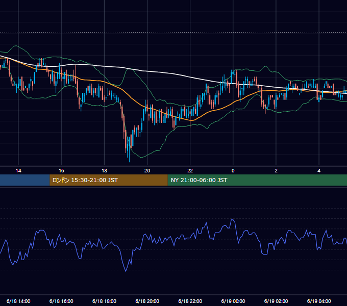Screen dimensions: 347x306
Task: Click the 4 hour axis label
Action: pyautogui.click(x=319, y=171)
